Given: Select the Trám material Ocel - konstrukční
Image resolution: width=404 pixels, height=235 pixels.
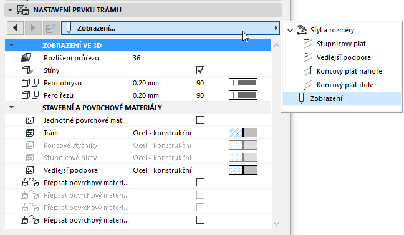Looking at the screenshot, I should click(162, 133).
